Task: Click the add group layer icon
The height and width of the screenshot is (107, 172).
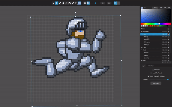Action: click(165, 62)
